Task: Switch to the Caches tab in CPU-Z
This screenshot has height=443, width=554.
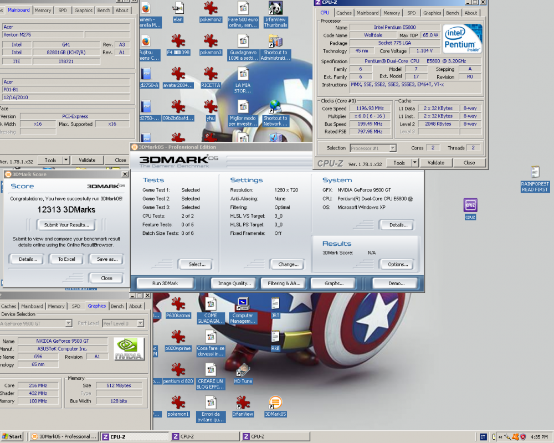Action: click(344, 12)
